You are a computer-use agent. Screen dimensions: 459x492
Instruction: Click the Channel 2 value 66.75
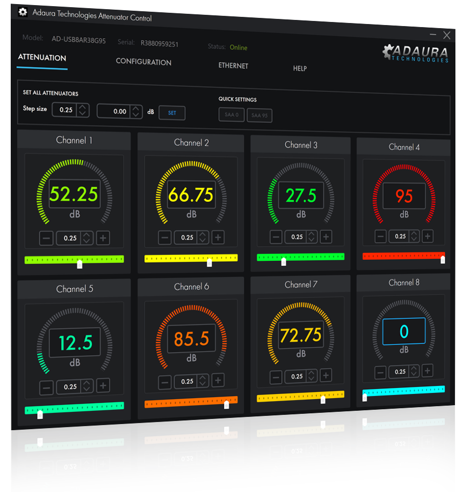(191, 195)
